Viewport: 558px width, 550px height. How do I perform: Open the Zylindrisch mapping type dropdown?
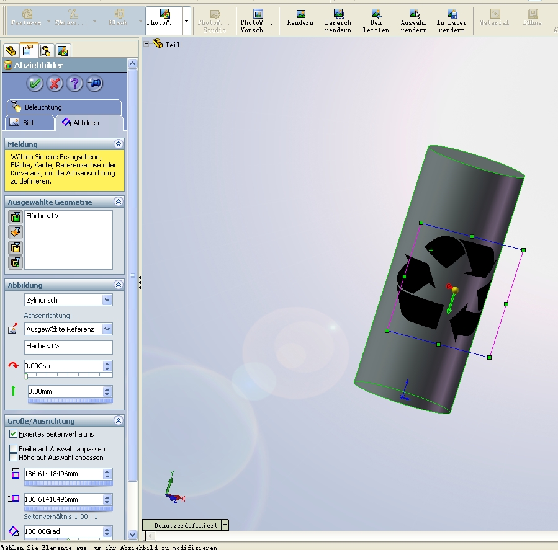(107, 300)
